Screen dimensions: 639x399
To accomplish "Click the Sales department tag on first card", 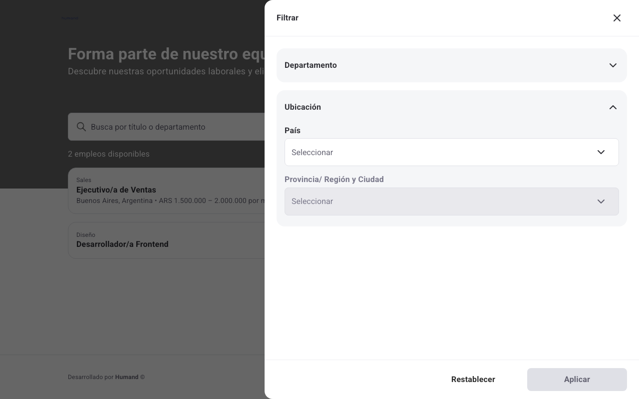I will click(x=84, y=180).
